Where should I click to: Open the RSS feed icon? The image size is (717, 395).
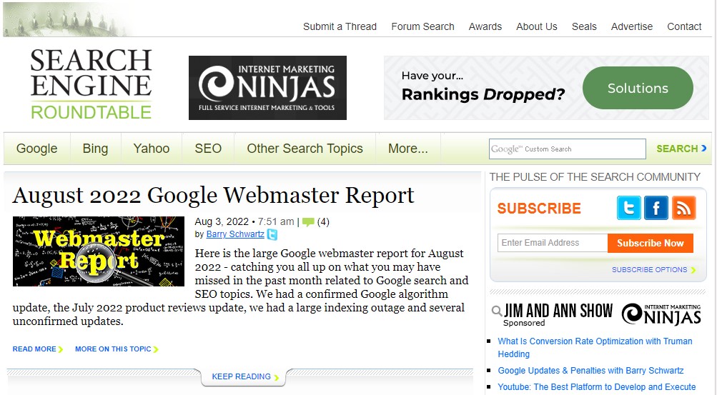(683, 209)
